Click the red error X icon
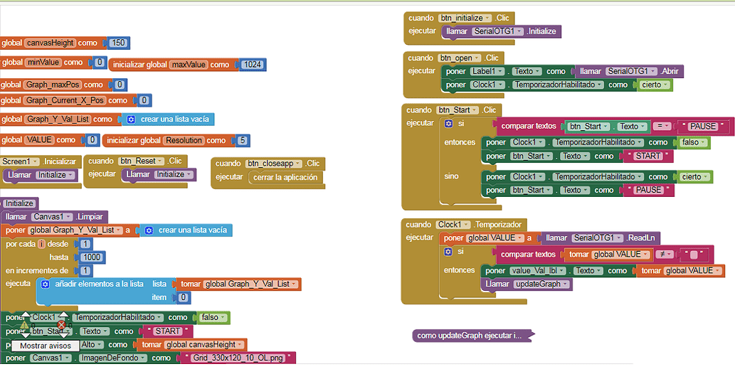This screenshot has height=369, width=735. [x=61, y=325]
